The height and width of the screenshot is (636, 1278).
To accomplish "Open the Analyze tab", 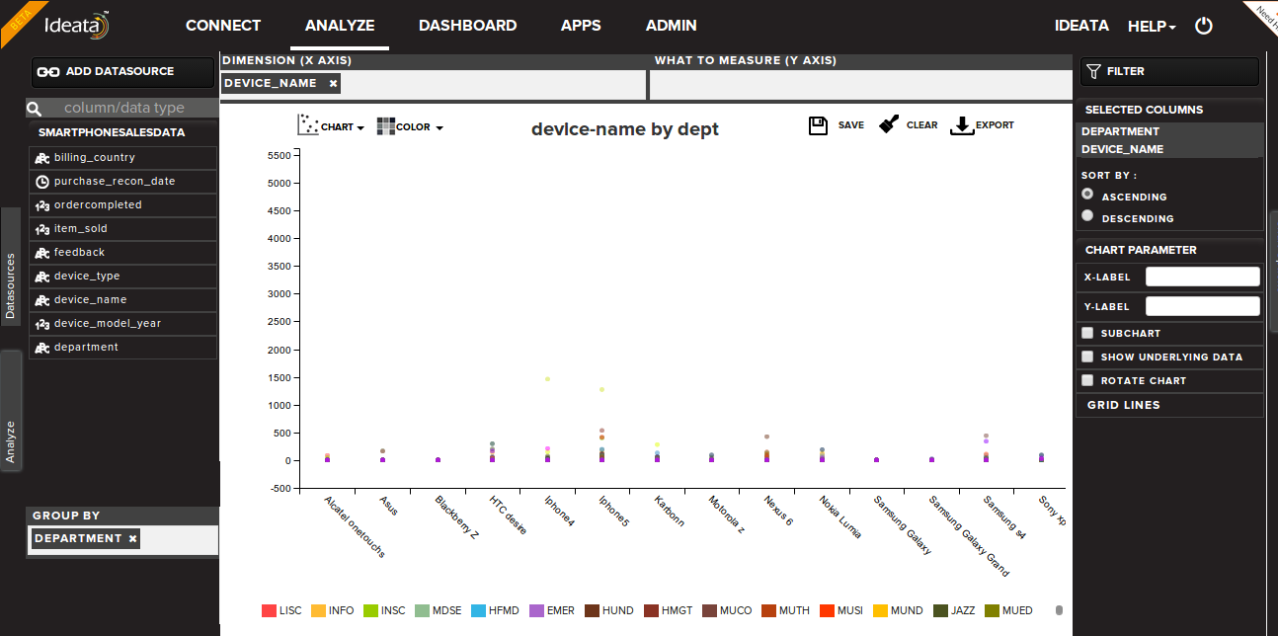I will coord(340,26).
